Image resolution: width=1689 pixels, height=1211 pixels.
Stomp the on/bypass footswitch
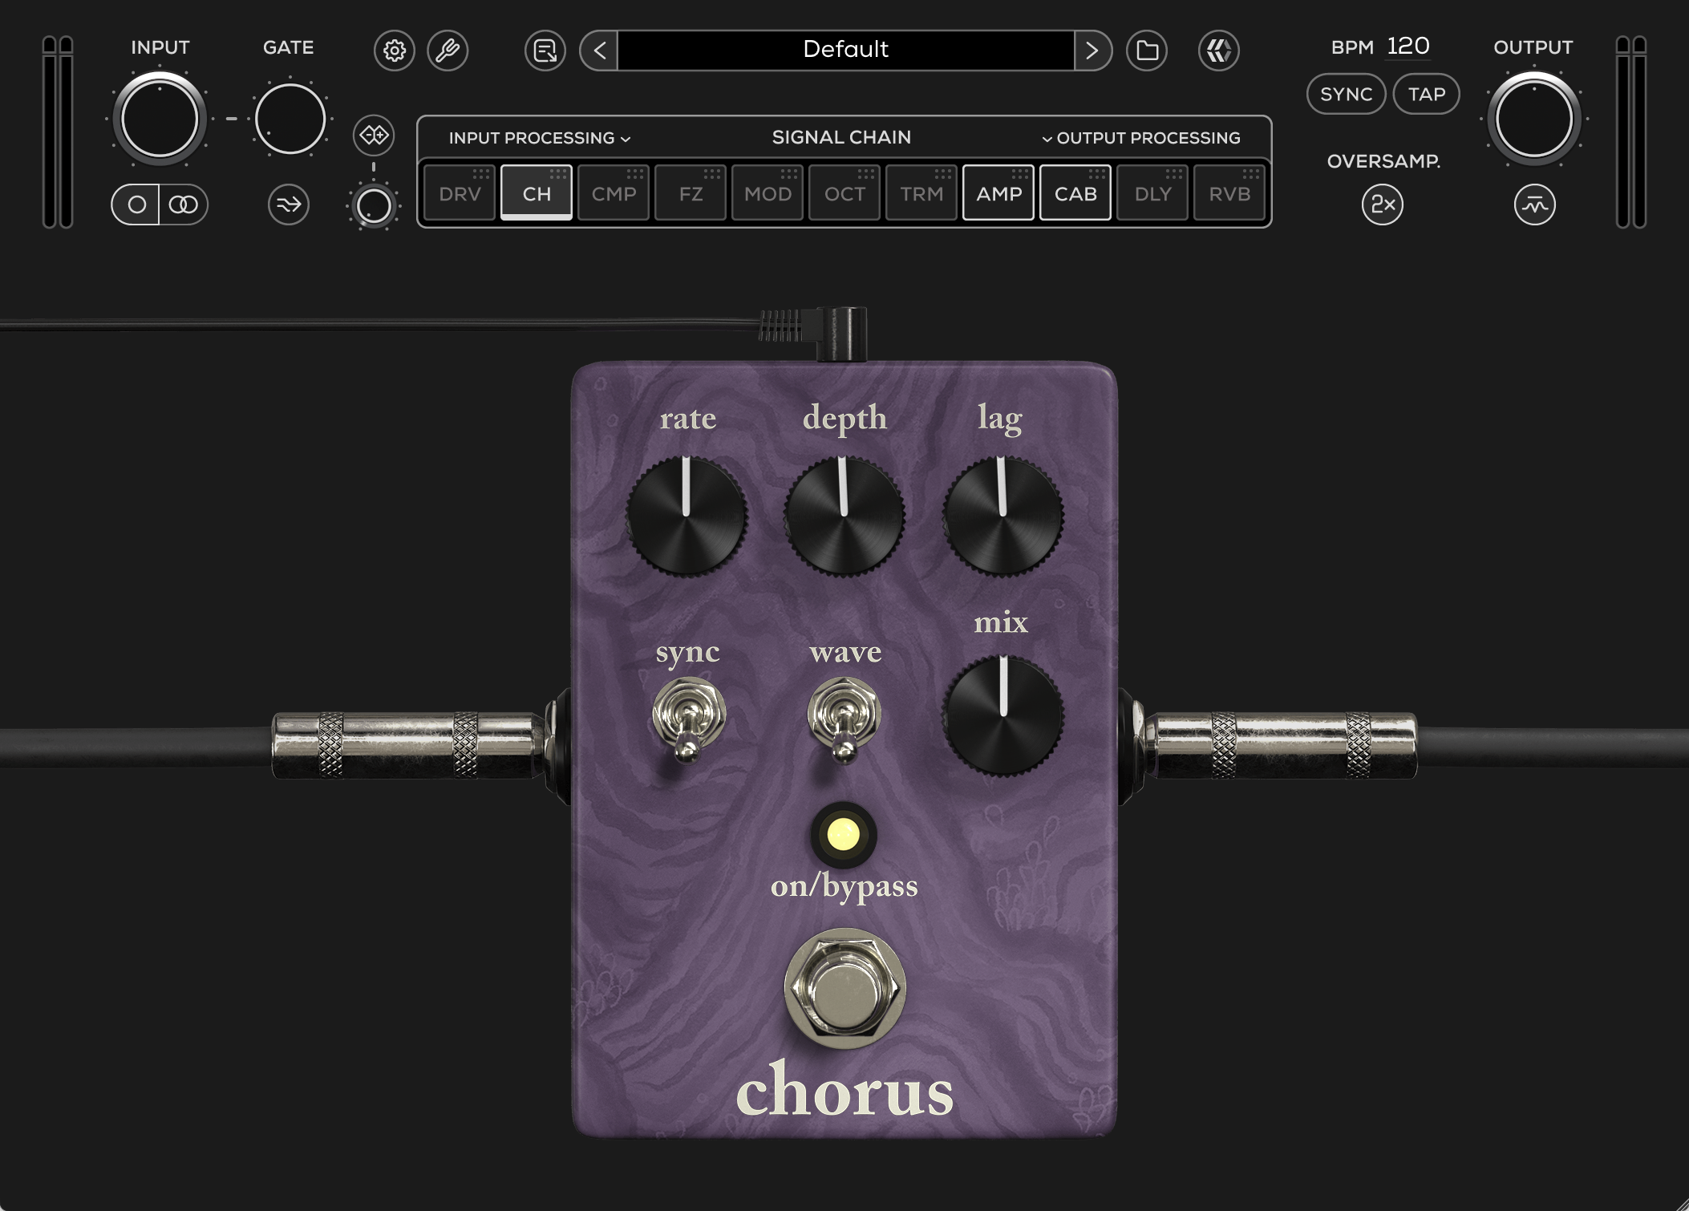tap(844, 987)
